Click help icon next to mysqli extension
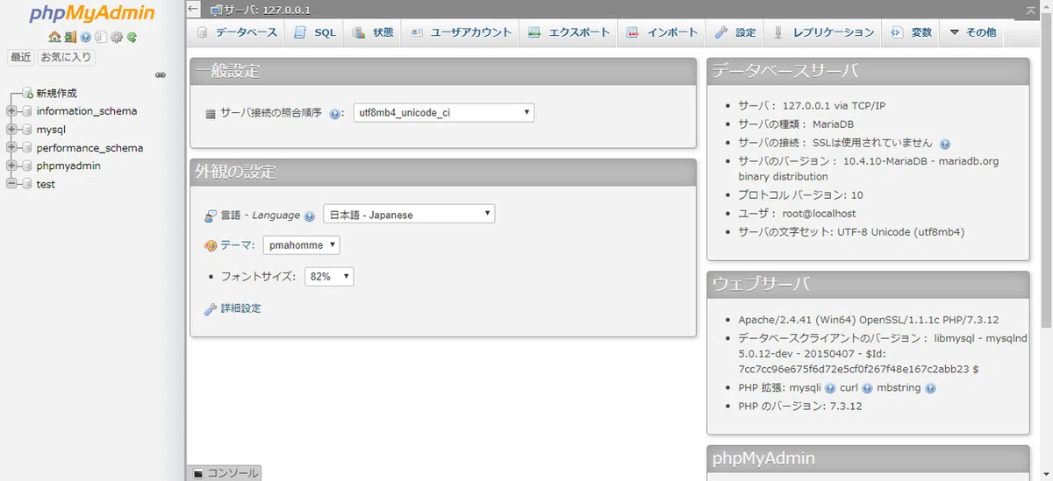1053x481 pixels. click(830, 388)
